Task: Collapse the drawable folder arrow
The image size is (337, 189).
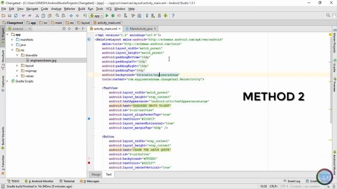Action: [17, 55]
